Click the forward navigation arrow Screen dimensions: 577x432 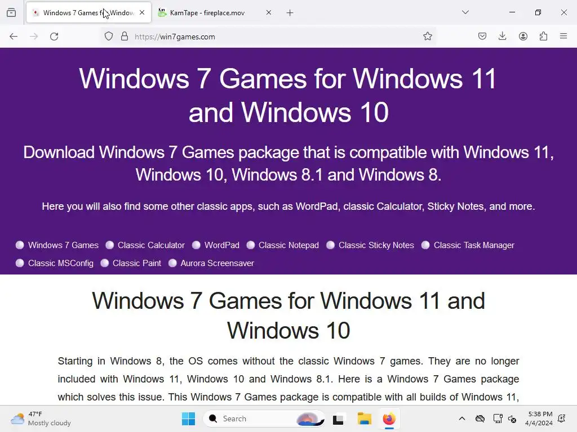point(34,37)
